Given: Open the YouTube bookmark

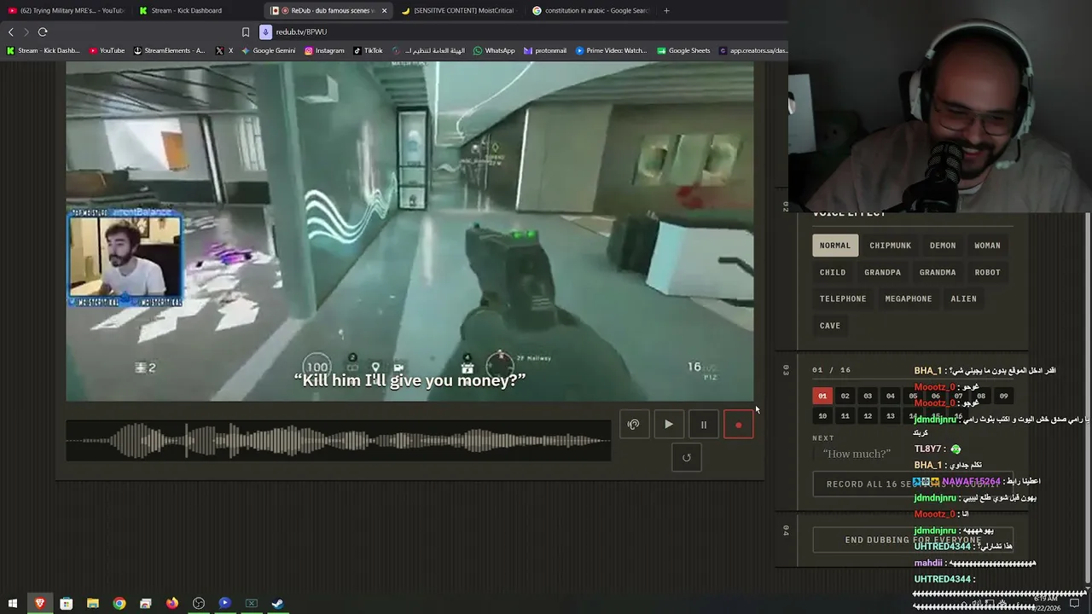Looking at the screenshot, I should click(x=107, y=50).
